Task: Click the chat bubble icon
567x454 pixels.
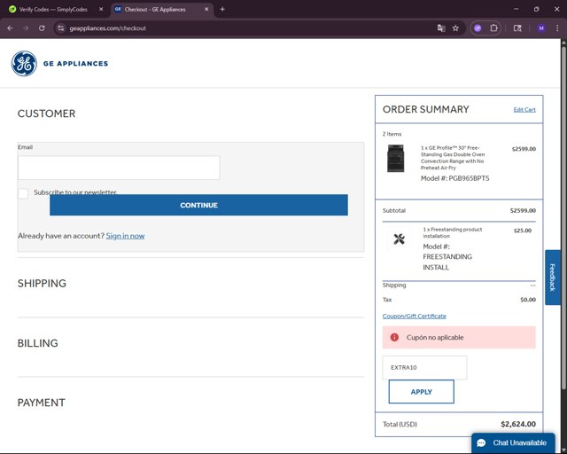Action: click(481, 442)
